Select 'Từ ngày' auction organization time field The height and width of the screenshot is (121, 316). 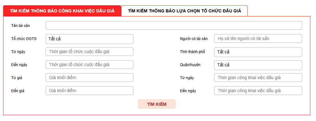click(x=90, y=52)
